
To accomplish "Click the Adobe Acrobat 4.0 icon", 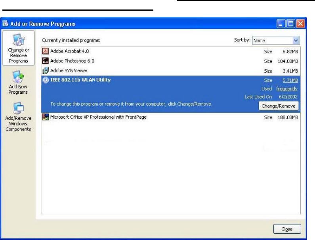I will coord(46,51).
